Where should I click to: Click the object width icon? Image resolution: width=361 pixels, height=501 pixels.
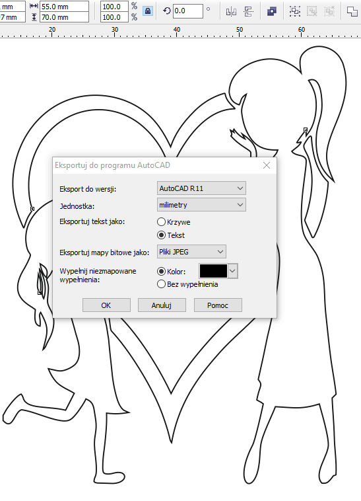click(x=34, y=6)
